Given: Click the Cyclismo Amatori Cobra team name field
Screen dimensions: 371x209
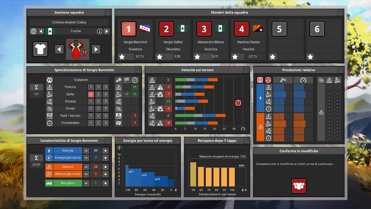Looking at the screenshot, I should tap(69, 22).
